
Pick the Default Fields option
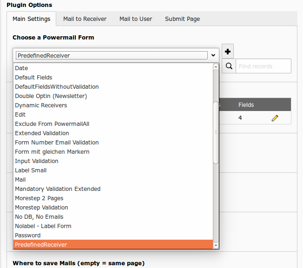(x=33, y=78)
